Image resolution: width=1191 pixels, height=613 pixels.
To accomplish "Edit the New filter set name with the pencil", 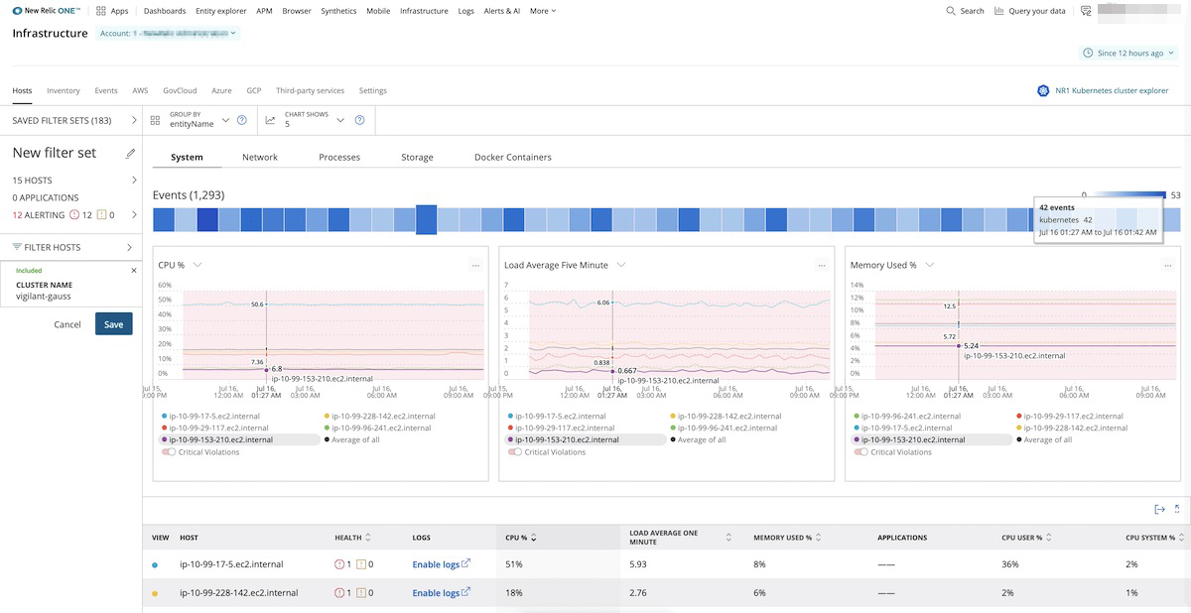I will tap(130, 154).
